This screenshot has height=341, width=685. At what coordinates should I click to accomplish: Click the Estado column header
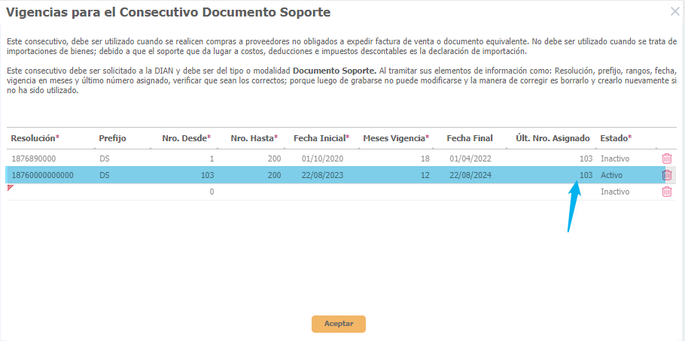[x=615, y=139]
